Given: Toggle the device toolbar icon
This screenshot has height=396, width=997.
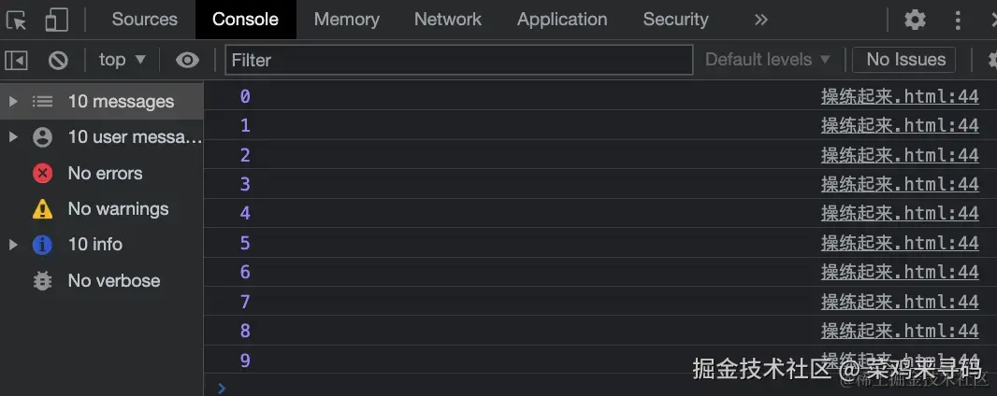Looking at the screenshot, I should 57,19.
